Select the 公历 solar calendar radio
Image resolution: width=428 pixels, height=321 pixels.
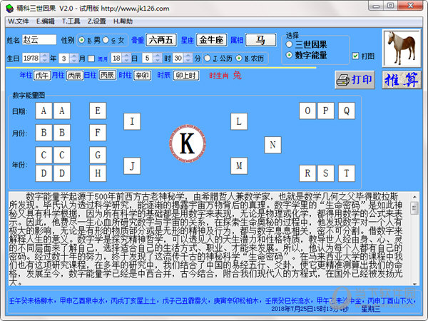208,58
